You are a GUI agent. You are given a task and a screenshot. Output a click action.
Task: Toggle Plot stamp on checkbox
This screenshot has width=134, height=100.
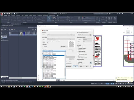78,56
